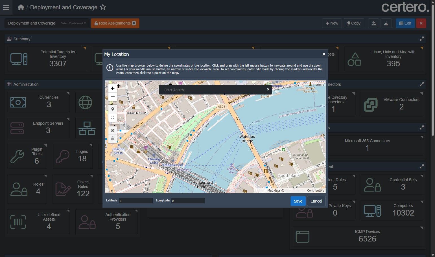Open the Computers tile
The height and width of the screenshot is (257, 435).
coord(392,210)
